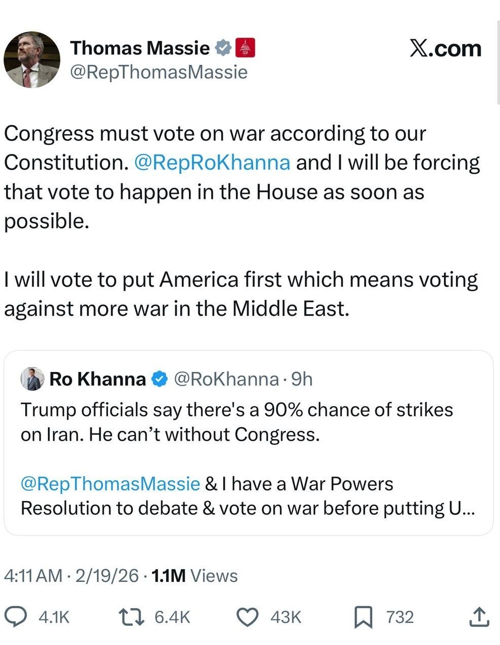Viewport: 500px width, 645px height.
Task: Open the quoted post's 9h timestamp
Action: coord(302,379)
